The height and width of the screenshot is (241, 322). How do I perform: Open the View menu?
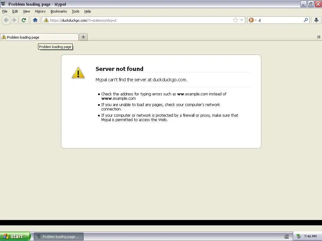(x=26, y=11)
